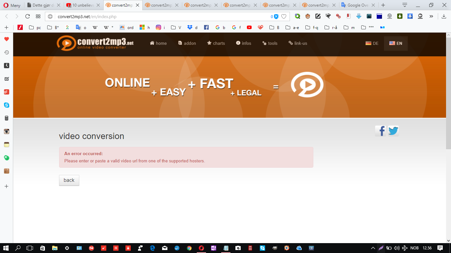Screen dimensions: 451x253
Task: Open the Action Center notifications
Action: tap(440, 248)
